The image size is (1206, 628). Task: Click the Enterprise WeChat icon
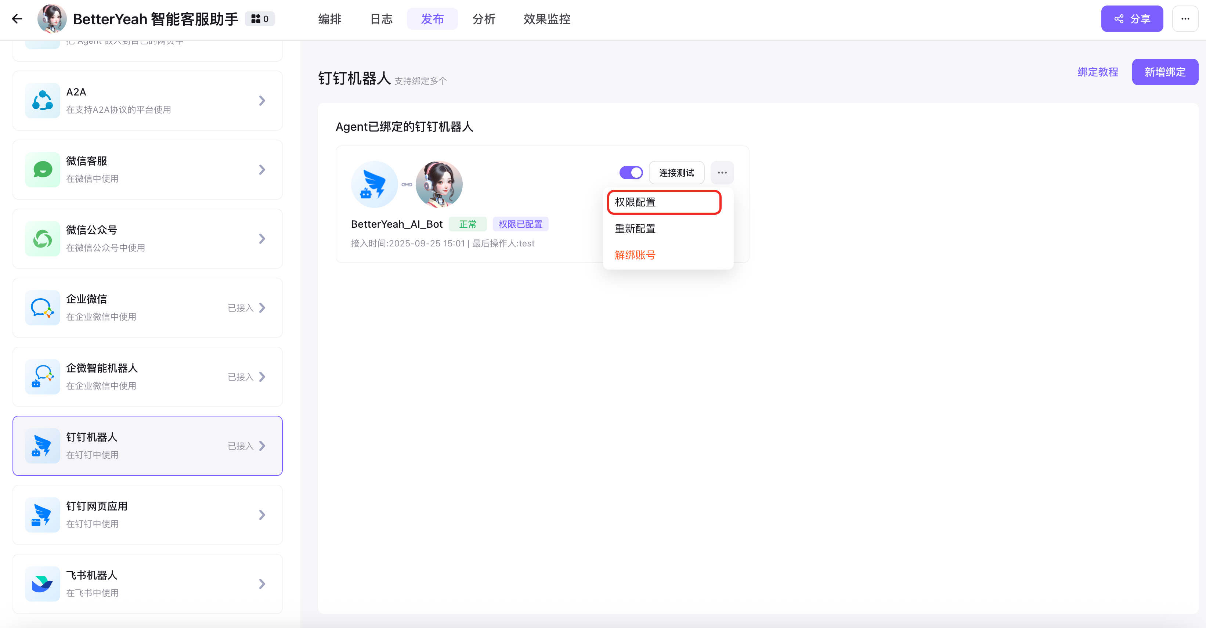pos(42,308)
